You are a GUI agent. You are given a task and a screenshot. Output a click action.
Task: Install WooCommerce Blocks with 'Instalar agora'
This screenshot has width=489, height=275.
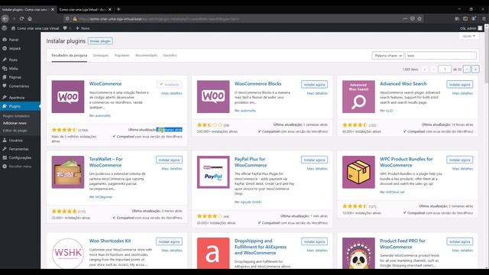(314, 85)
